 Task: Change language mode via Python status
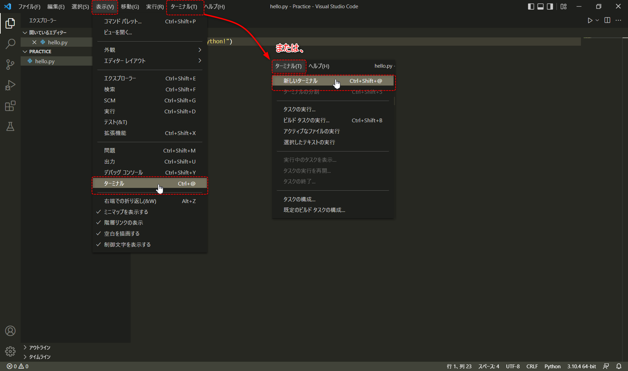coord(552,366)
